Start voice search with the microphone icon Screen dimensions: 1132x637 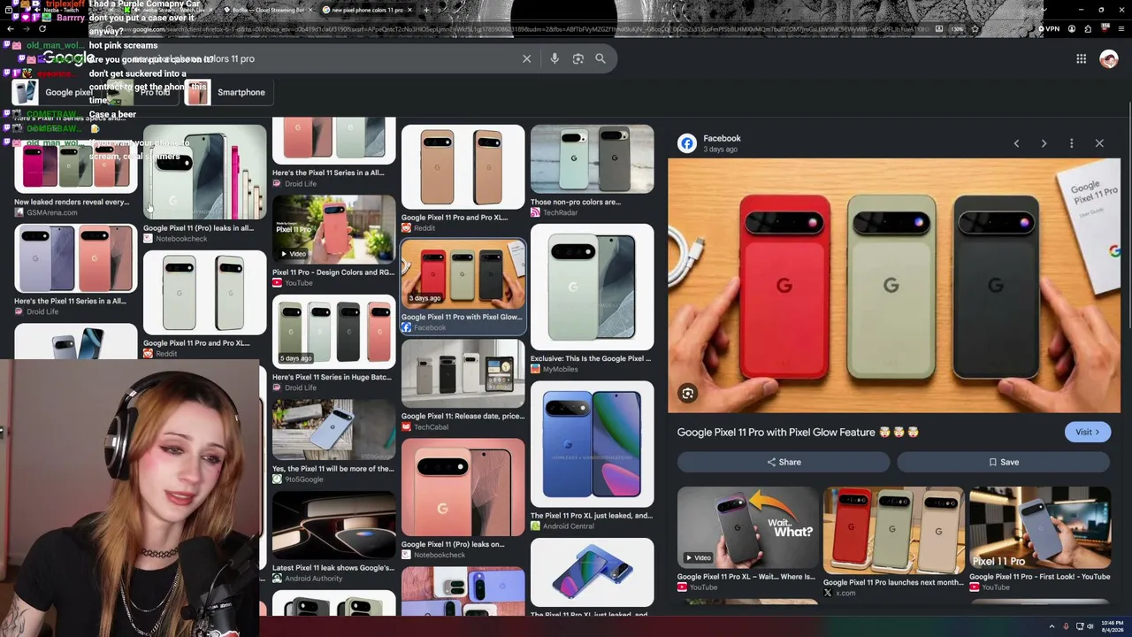pos(555,58)
